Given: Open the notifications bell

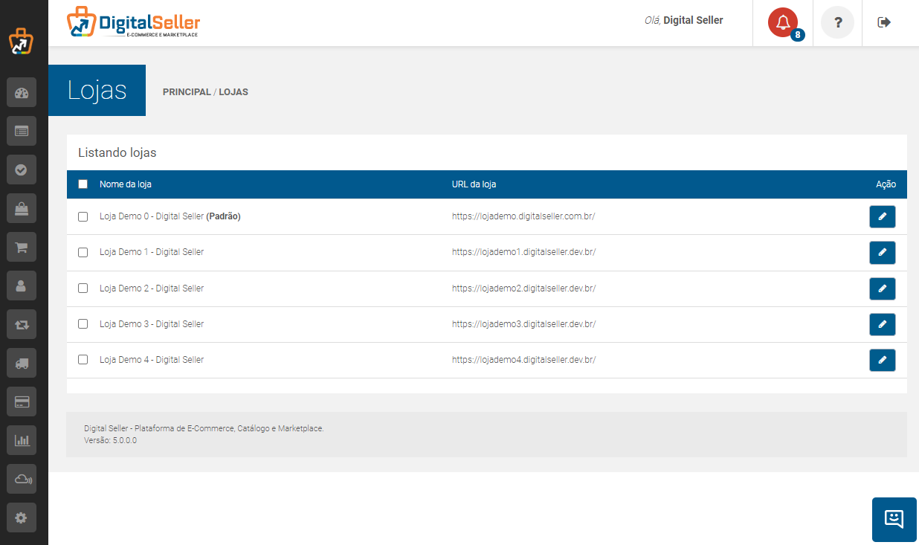Looking at the screenshot, I should point(782,22).
